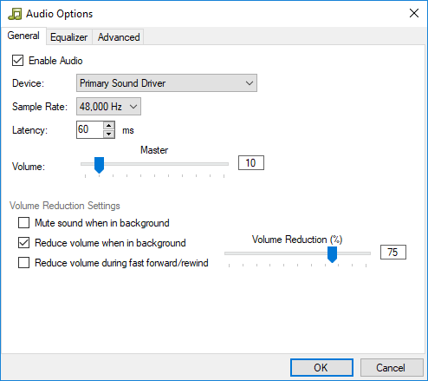Viewport: 428px width, 381px height.
Task: Decrease latency with the down spinner arrow
Action: click(x=108, y=134)
